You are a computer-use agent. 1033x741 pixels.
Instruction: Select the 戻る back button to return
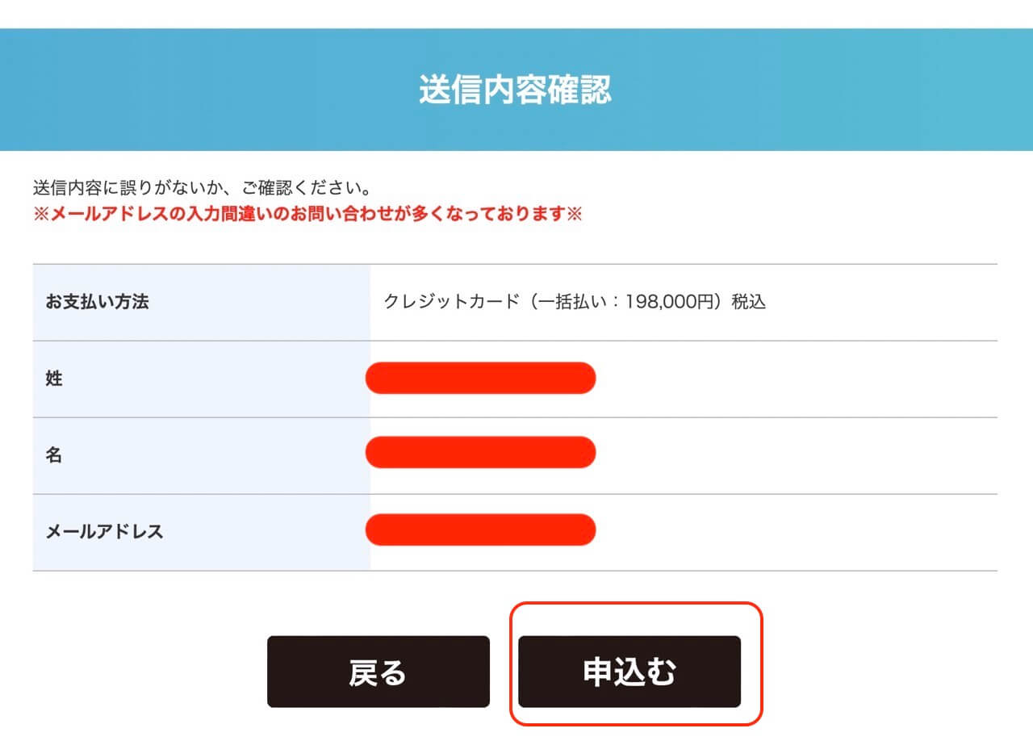(378, 671)
